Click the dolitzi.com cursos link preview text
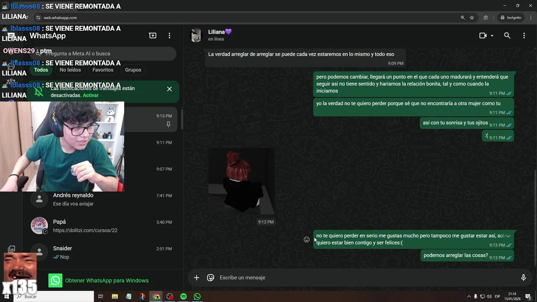The width and height of the screenshot is (537, 302). click(85, 230)
